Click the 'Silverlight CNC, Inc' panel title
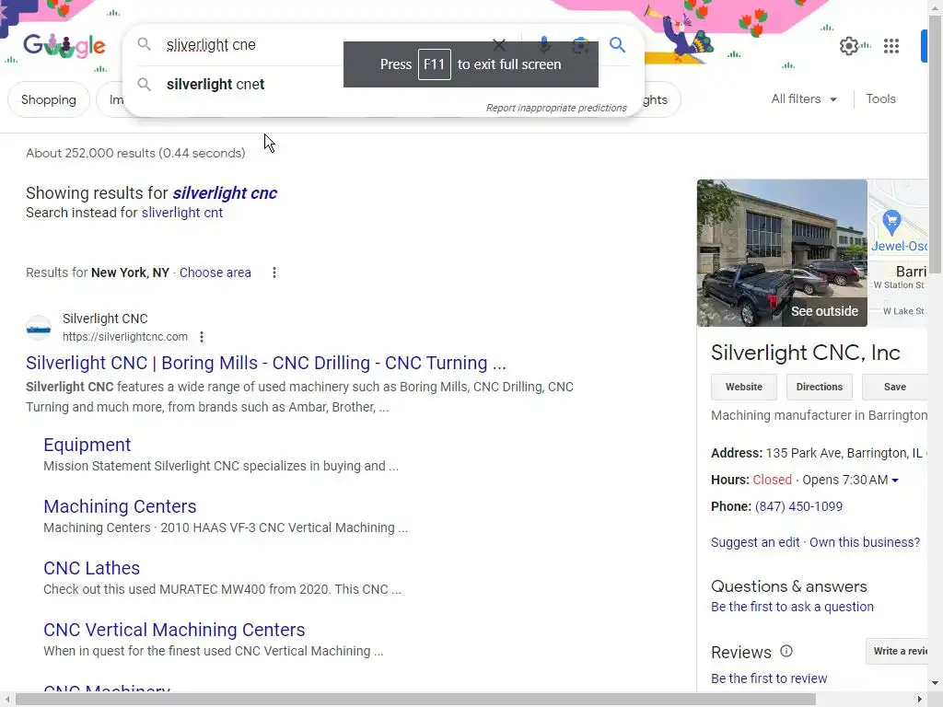 click(805, 353)
